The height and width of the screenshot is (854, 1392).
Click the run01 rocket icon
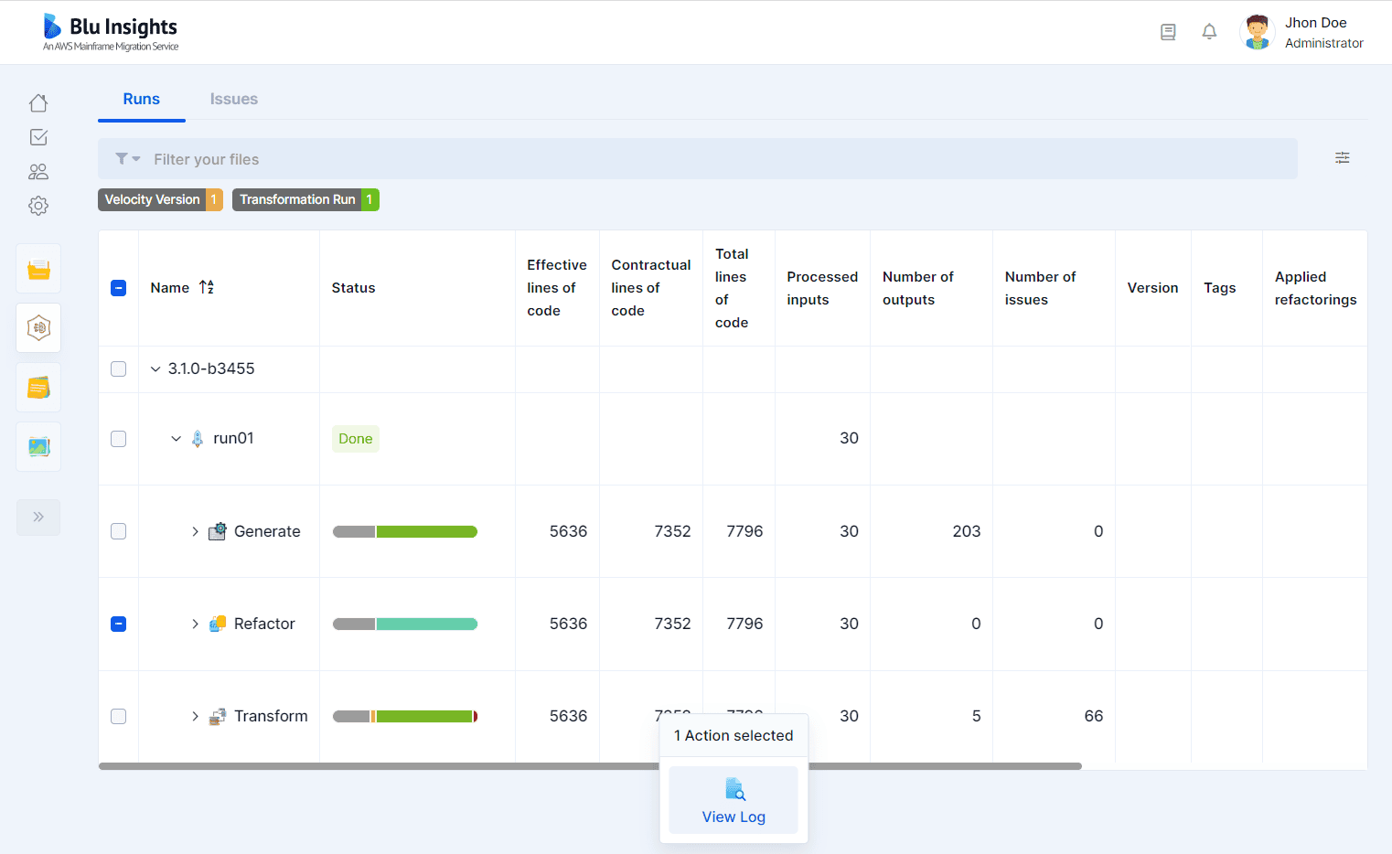point(198,439)
